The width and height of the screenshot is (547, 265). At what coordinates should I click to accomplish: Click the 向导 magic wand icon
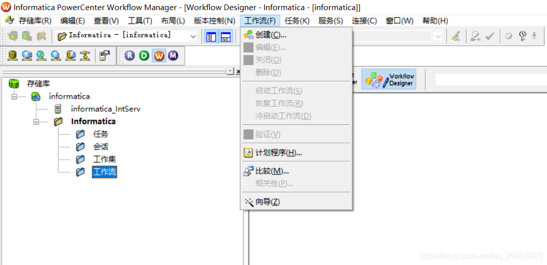click(x=248, y=202)
